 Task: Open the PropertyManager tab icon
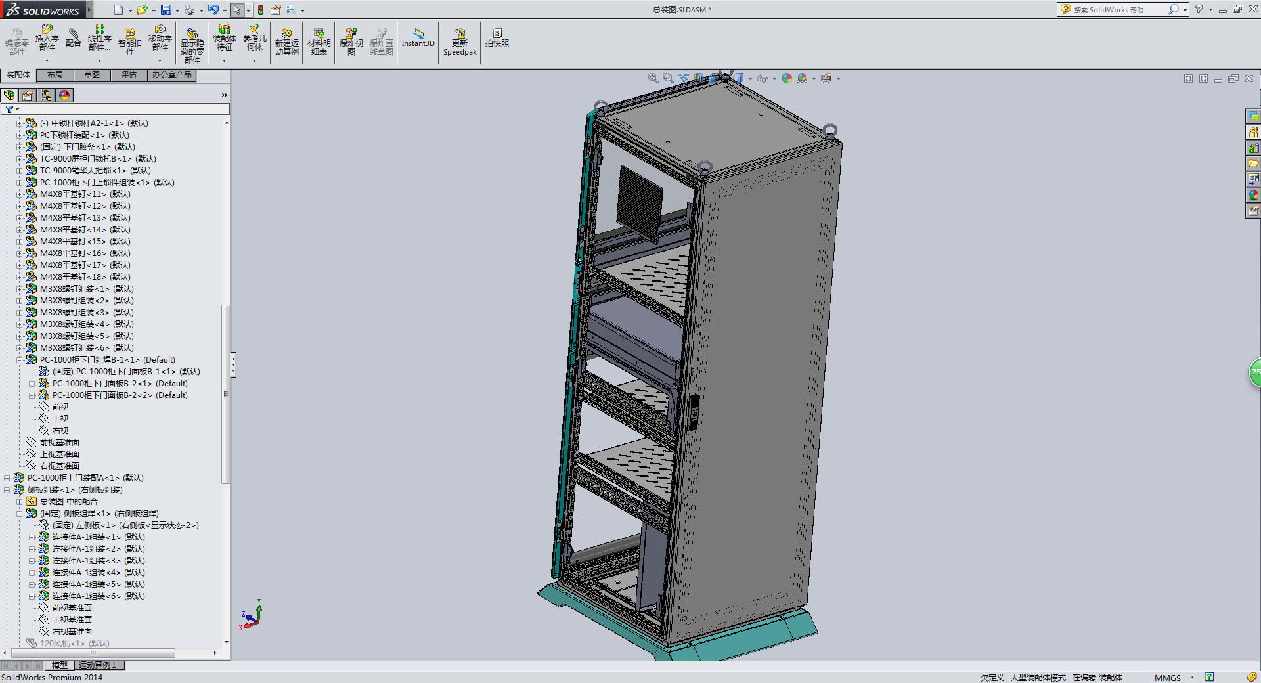pyautogui.click(x=28, y=95)
